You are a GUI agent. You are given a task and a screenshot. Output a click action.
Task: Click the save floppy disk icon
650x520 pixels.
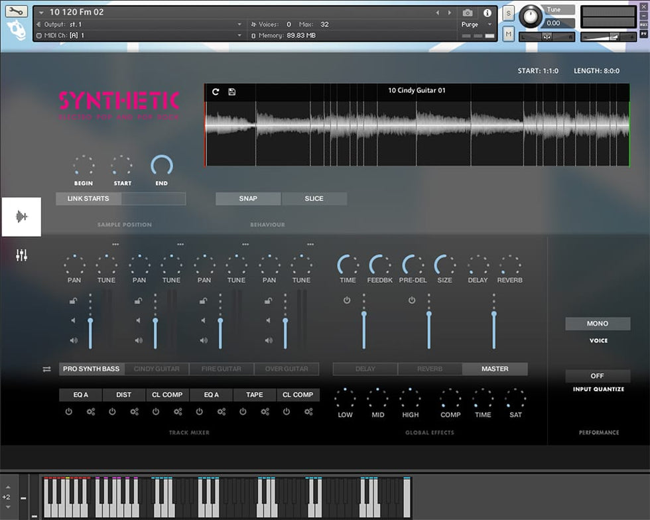231,92
